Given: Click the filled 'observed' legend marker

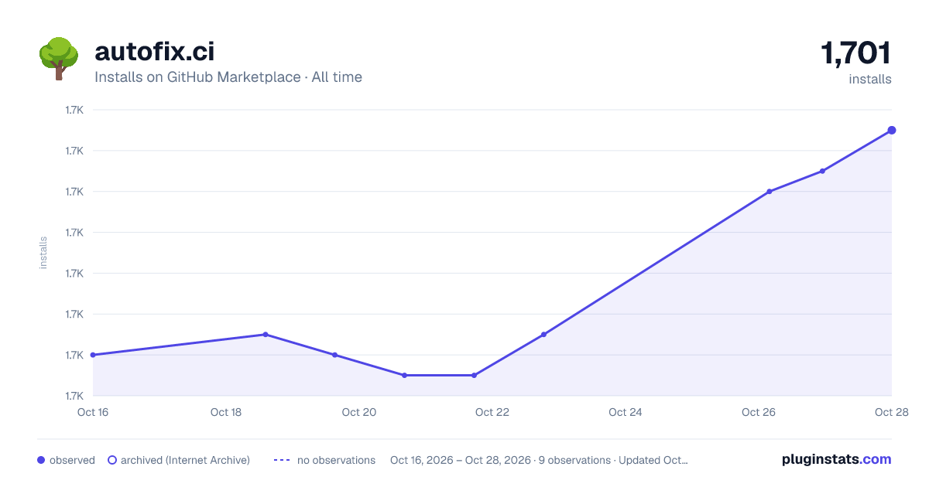Looking at the screenshot, I should [41, 460].
